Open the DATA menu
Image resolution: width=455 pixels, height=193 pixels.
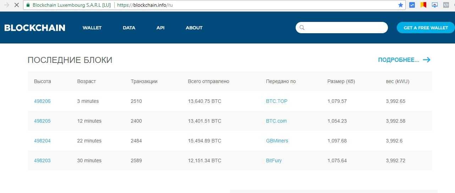(129, 28)
